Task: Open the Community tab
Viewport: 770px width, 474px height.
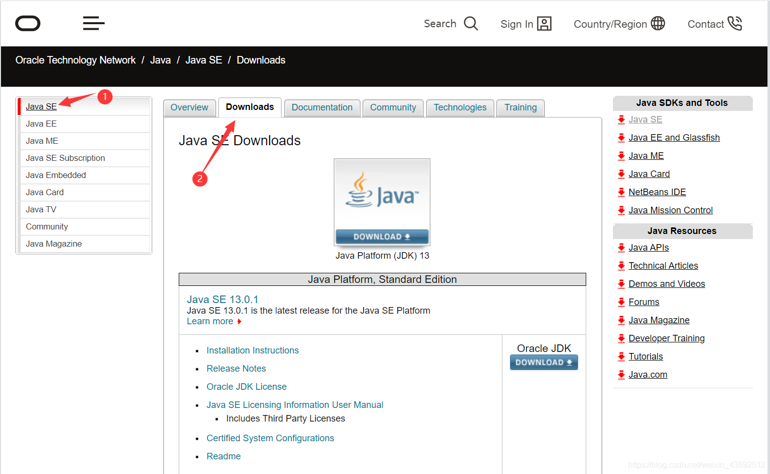Action: (393, 107)
